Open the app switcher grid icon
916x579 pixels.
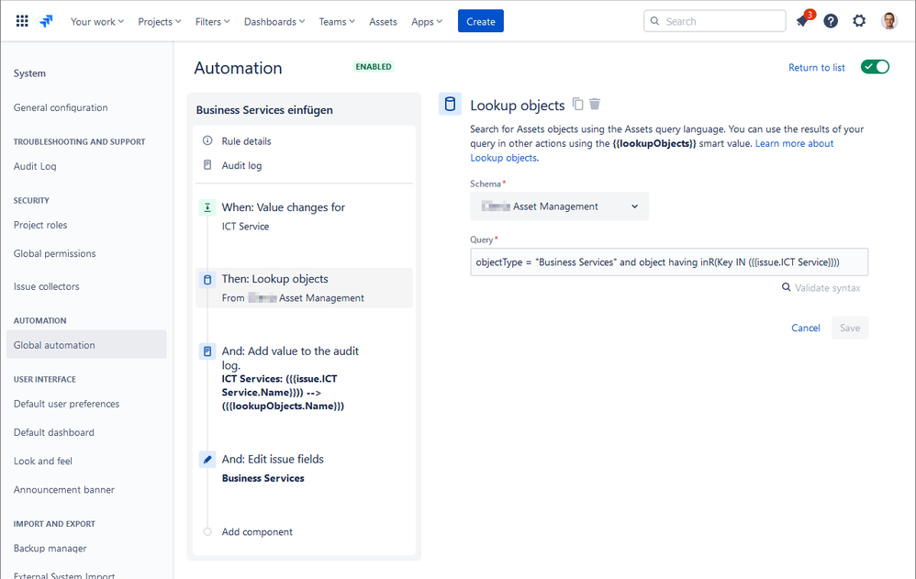(22, 22)
